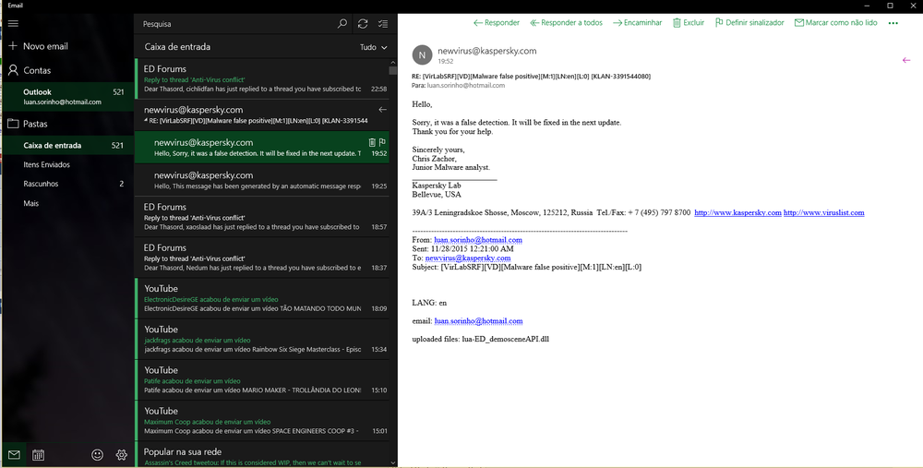Click the more actions ellipsis icon
The height and width of the screenshot is (468, 923).
tap(893, 23)
